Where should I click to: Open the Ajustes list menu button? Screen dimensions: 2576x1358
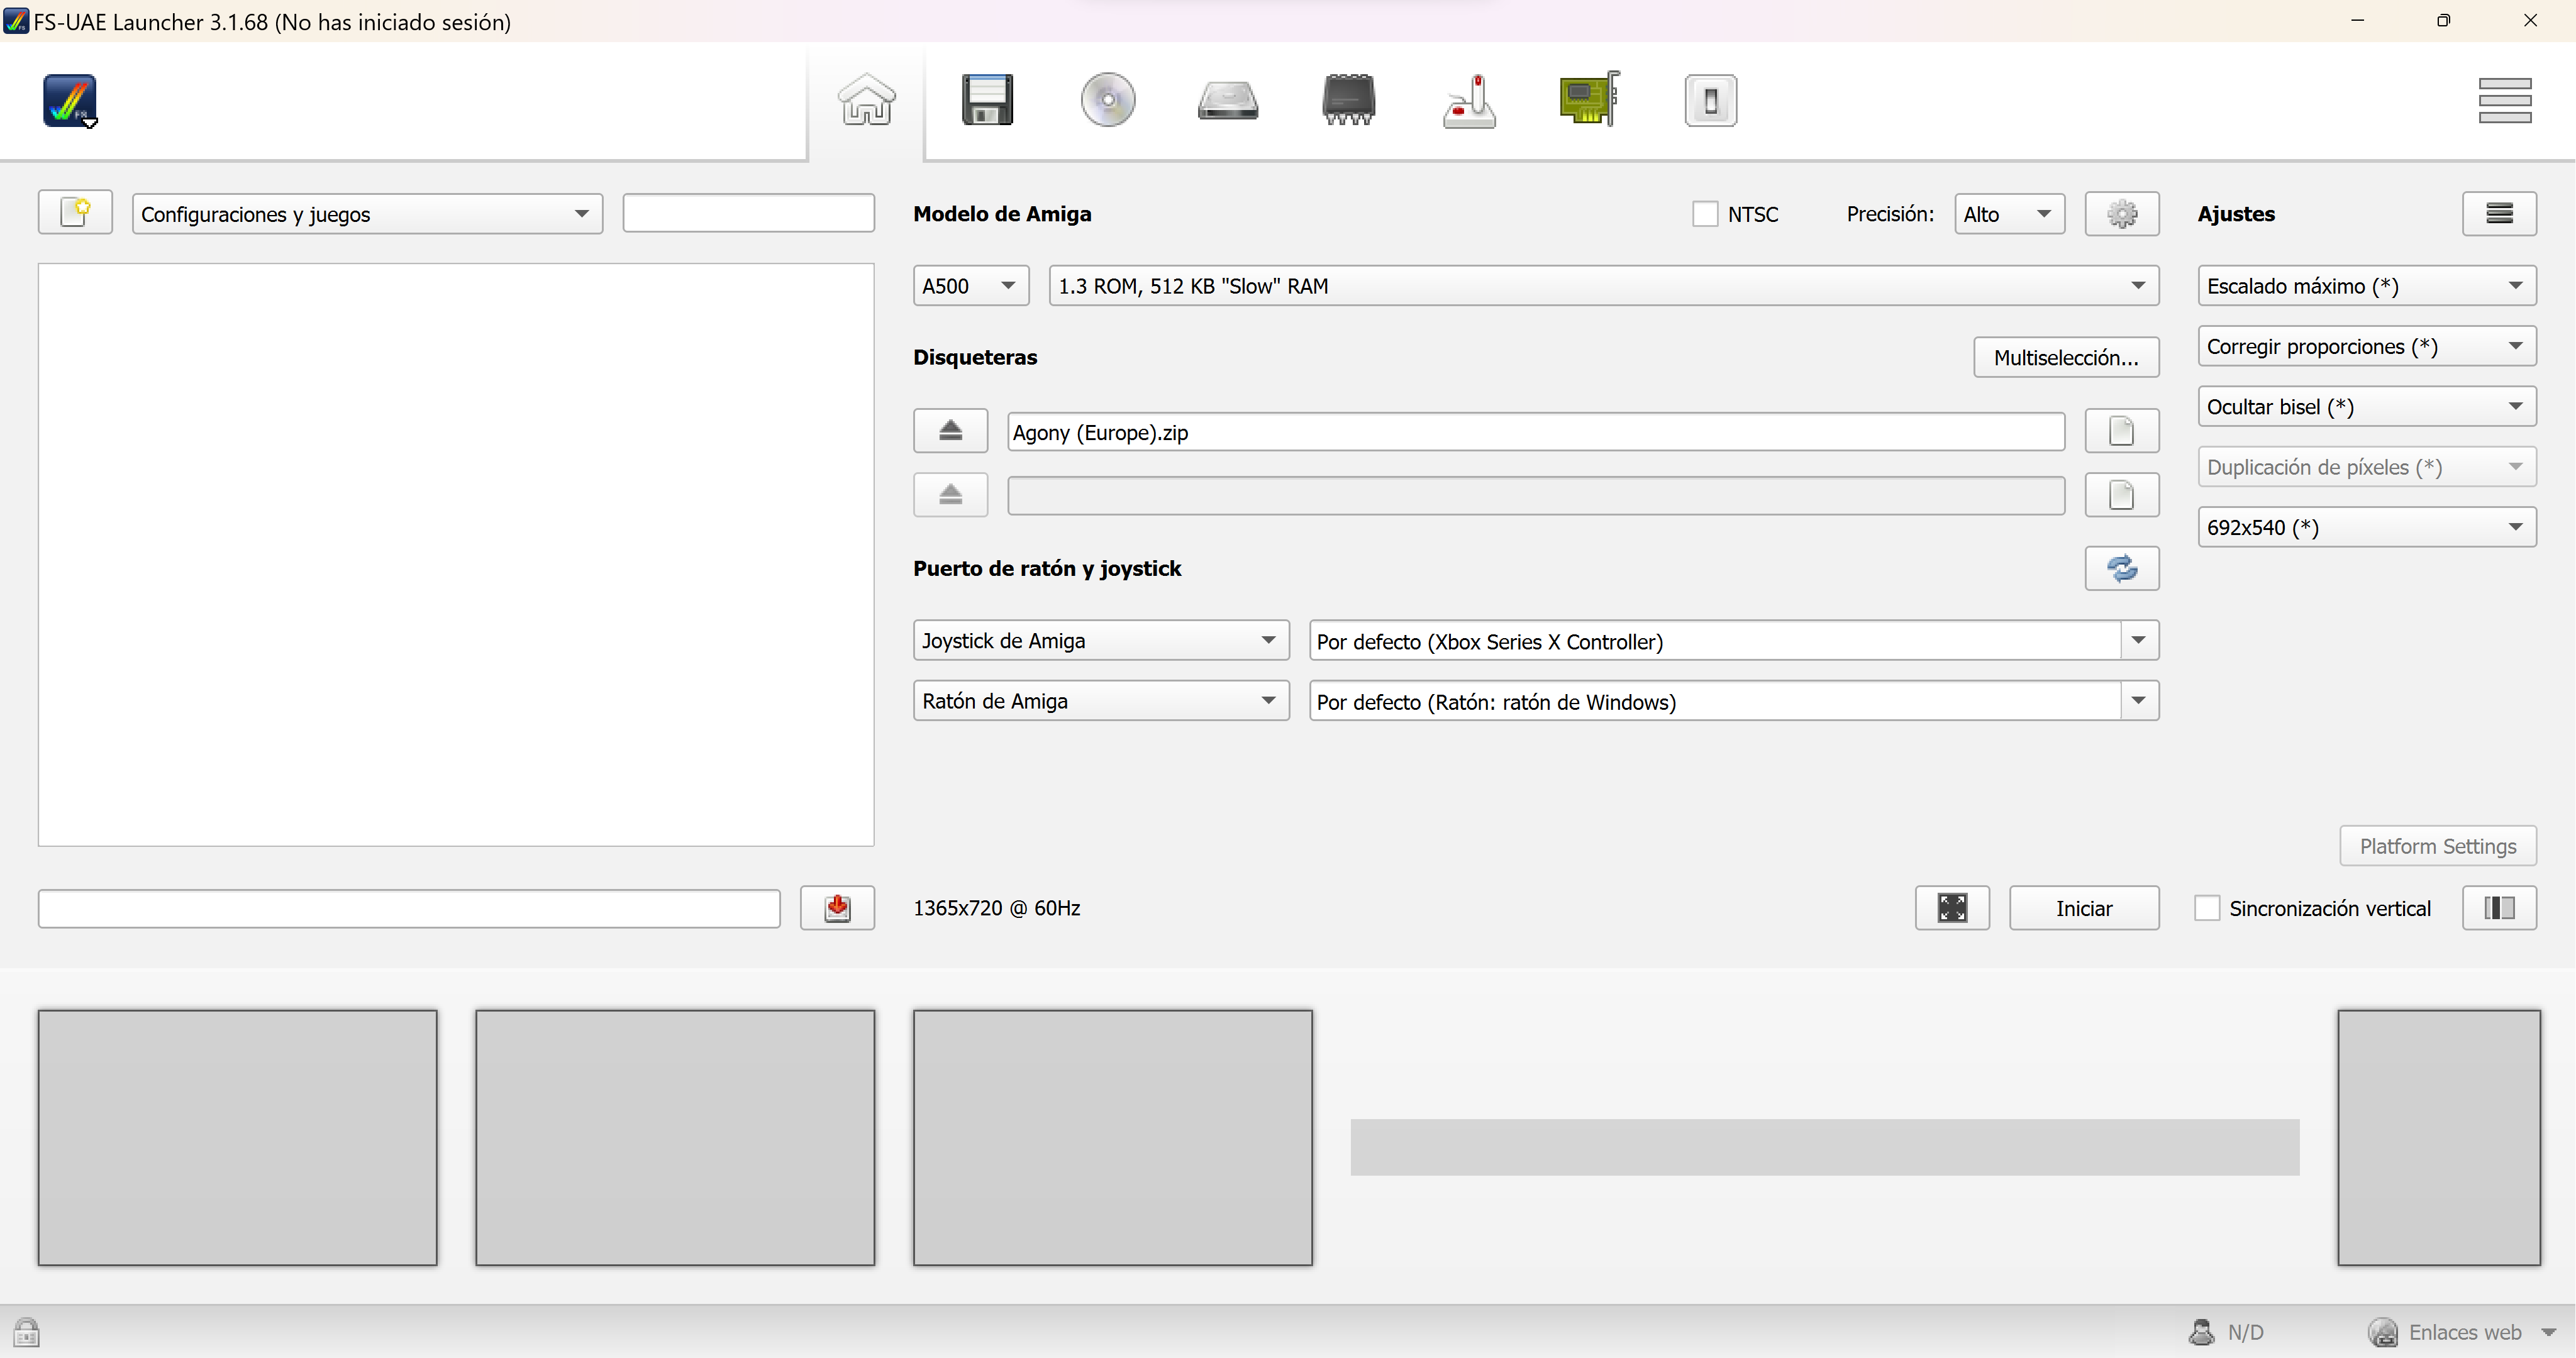(2499, 214)
